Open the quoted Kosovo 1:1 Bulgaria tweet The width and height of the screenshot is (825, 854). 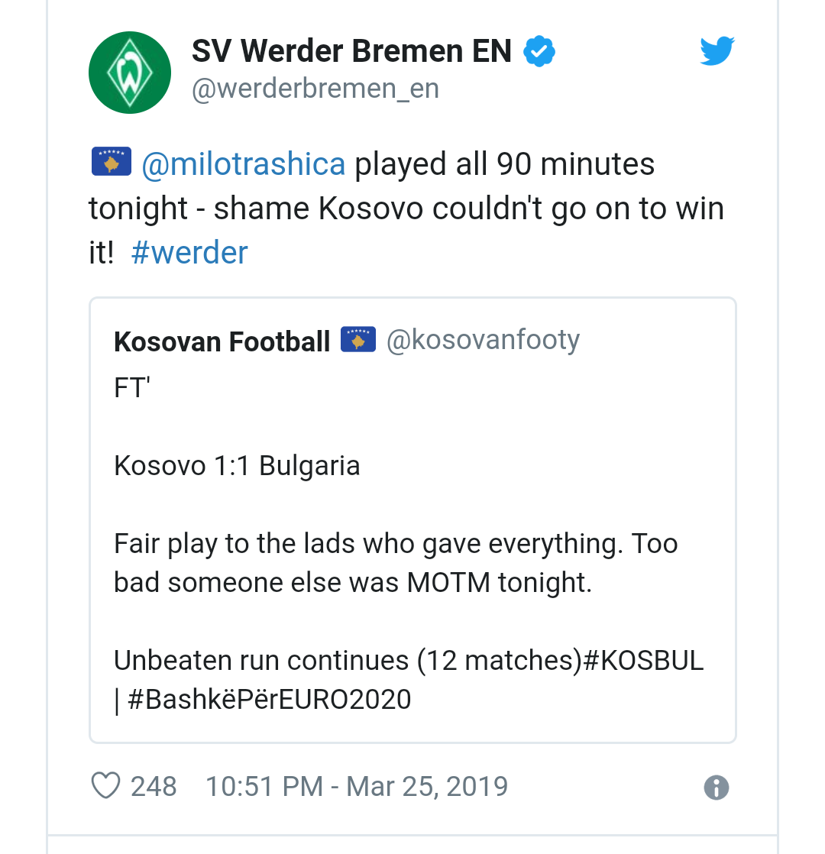[412, 520]
